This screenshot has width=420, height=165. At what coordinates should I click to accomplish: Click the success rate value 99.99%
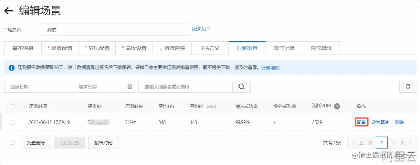click(242, 122)
